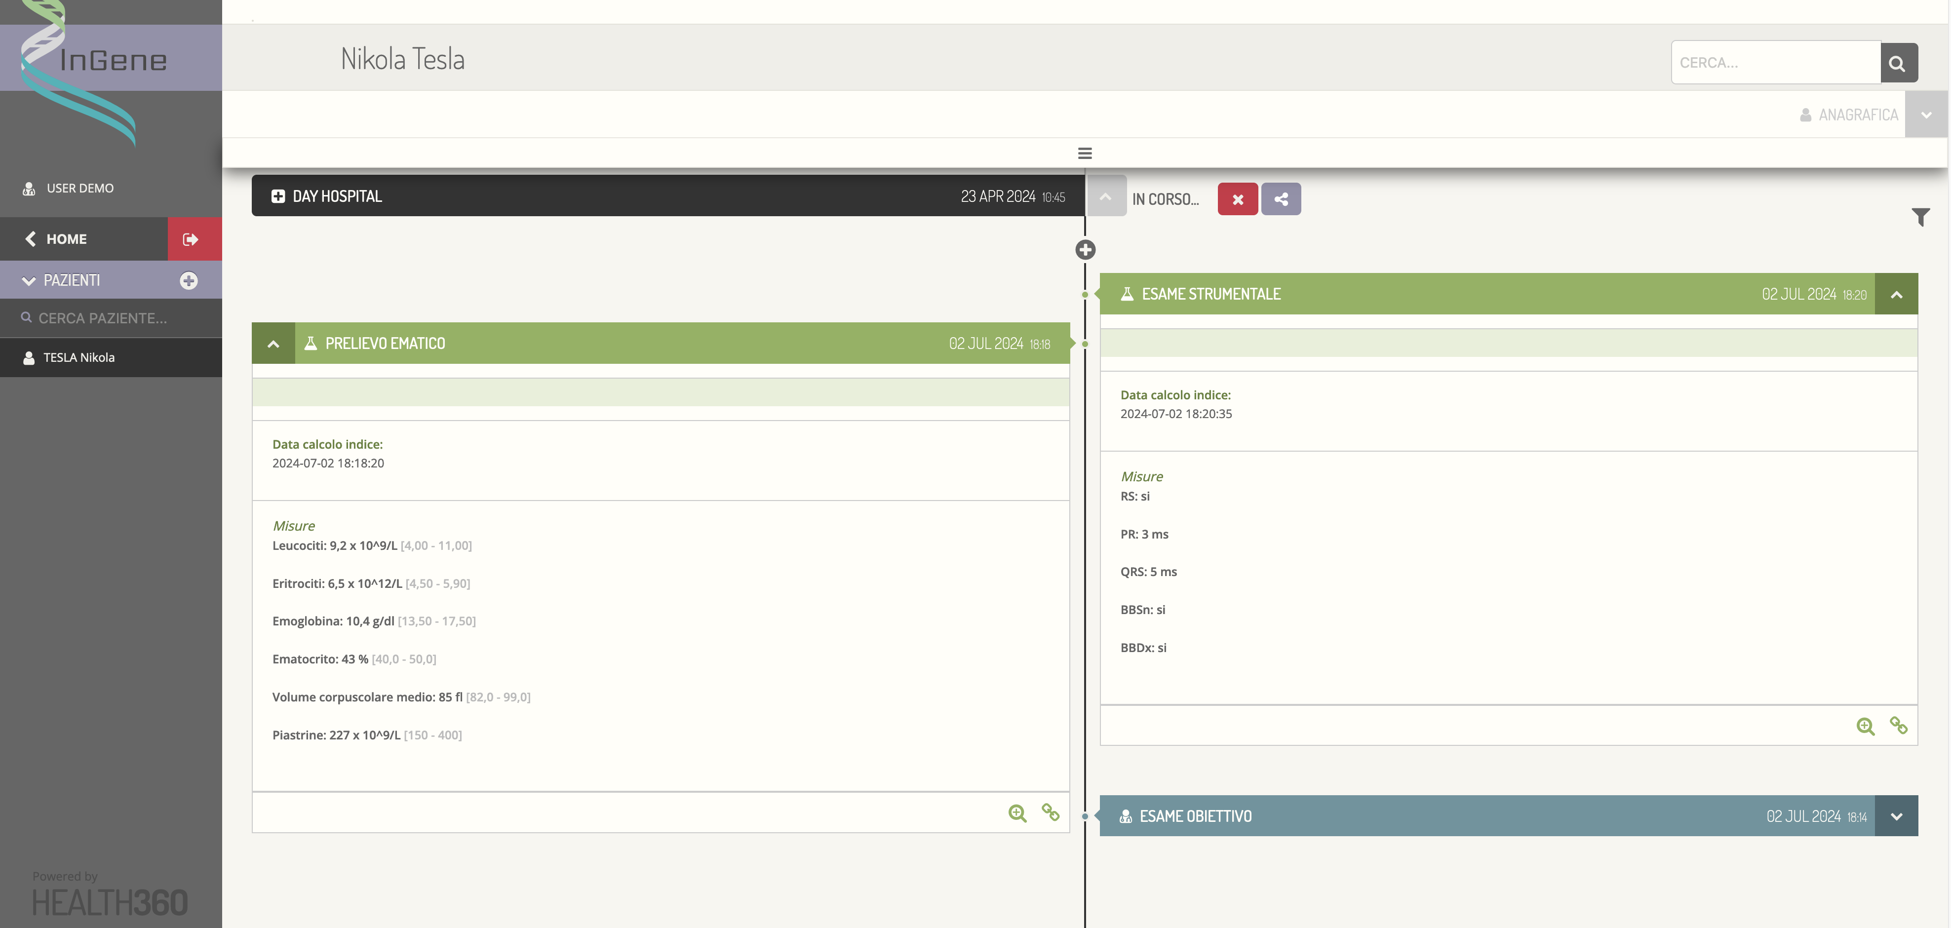
Task: Add a new patient with plus icon
Action: point(189,281)
